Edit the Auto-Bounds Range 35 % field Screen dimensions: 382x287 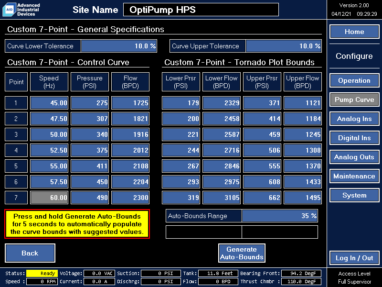point(280,216)
